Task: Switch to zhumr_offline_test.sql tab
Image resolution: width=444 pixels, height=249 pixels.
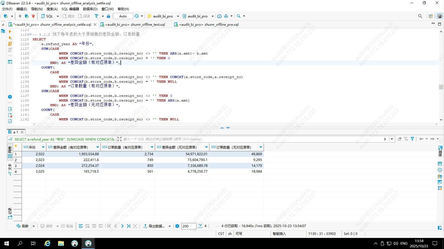Action: click(x=135, y=24)
